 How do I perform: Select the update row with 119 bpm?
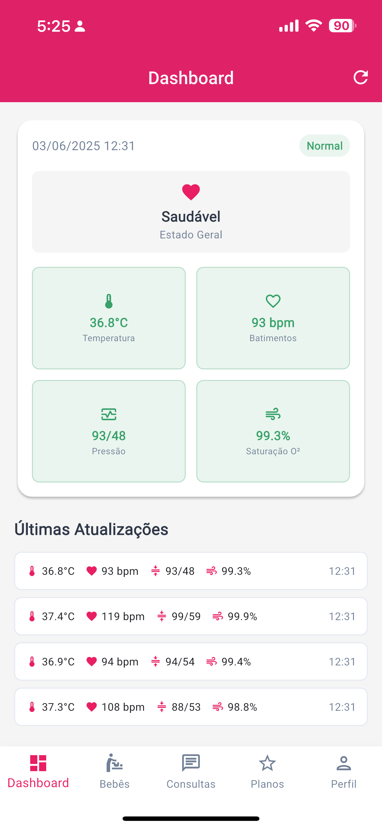191,616
